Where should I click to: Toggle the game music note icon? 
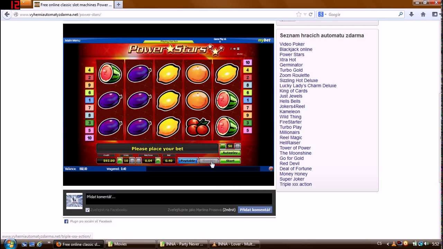(x=230, y=49)
